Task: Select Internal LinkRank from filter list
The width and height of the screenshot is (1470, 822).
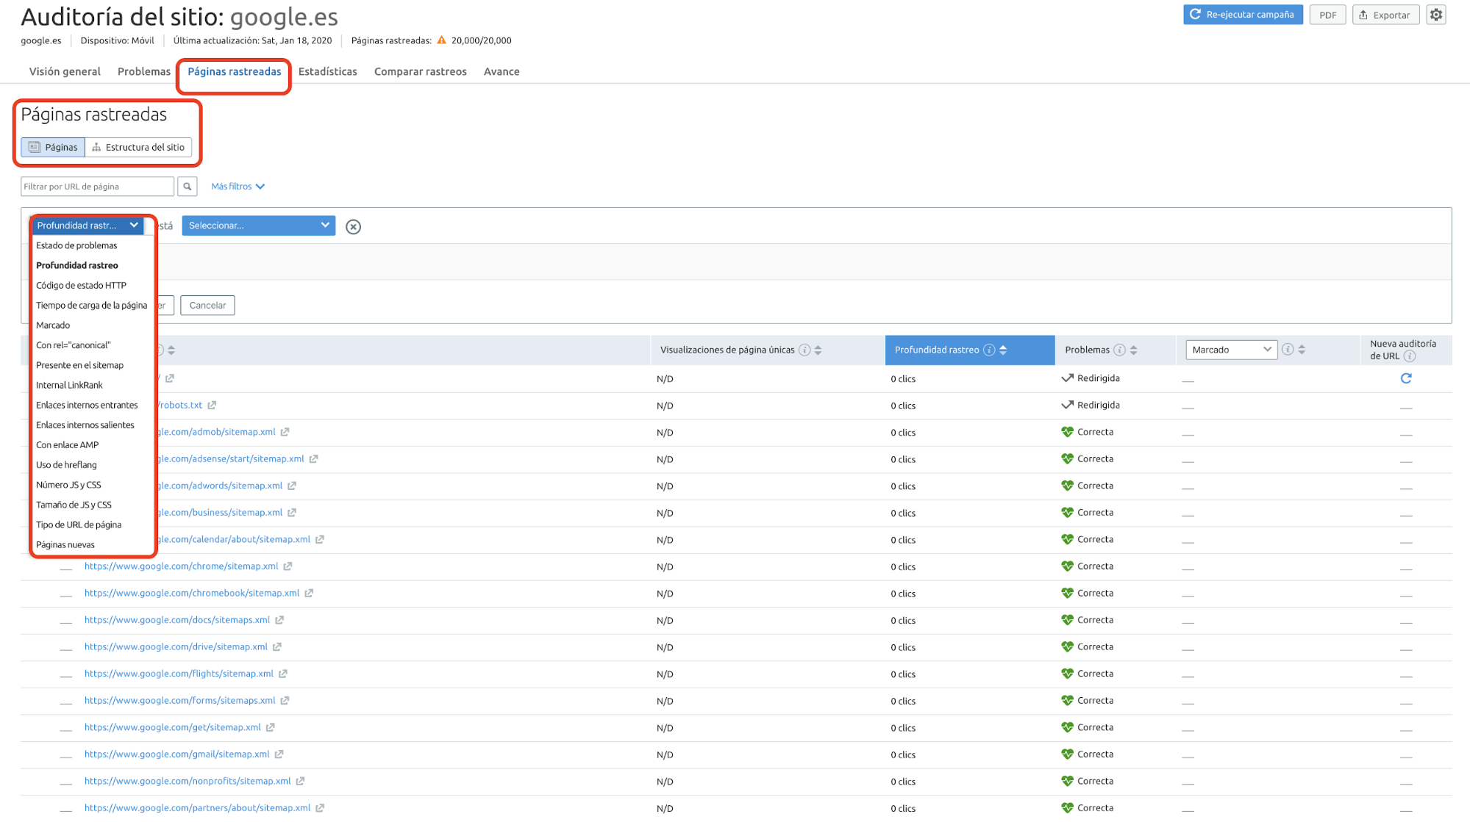Action: (69, 386)
